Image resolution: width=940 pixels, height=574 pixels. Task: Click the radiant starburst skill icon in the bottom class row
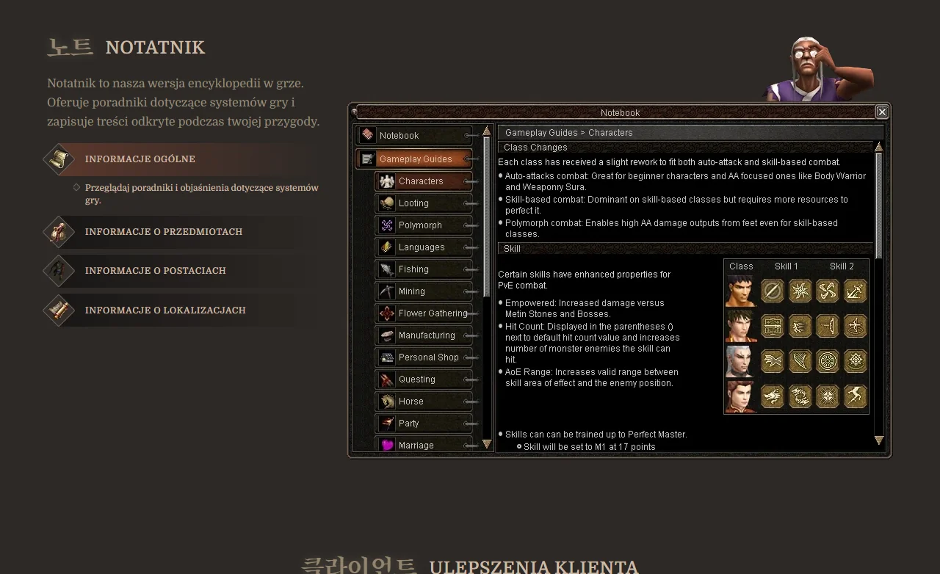point(828,396)
